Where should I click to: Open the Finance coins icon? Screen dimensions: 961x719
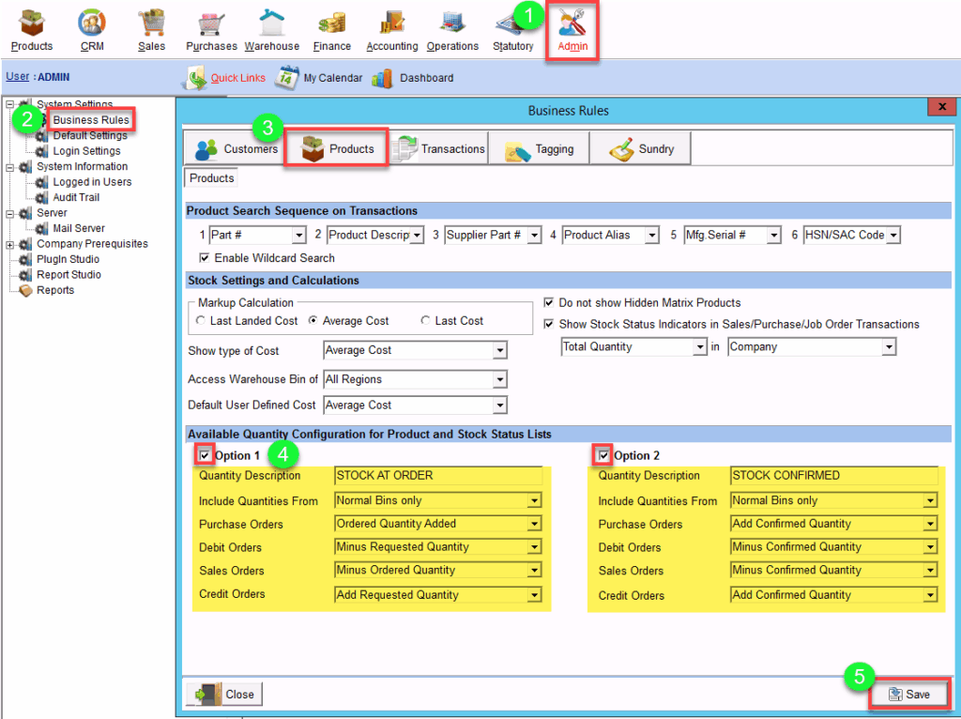pos(331,23)
